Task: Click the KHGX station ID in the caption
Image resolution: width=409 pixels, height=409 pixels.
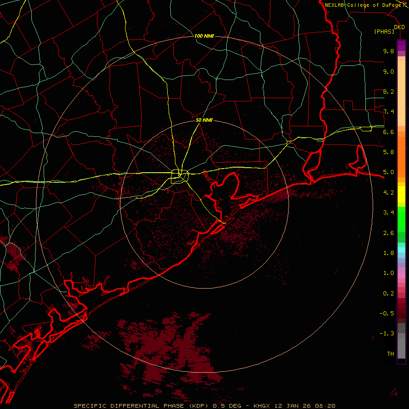Action: [x=262, y=406]
